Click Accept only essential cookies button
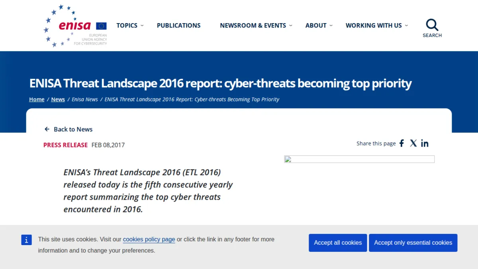The height and width of the screenshot is (269, 478). (x=413, y=243)
